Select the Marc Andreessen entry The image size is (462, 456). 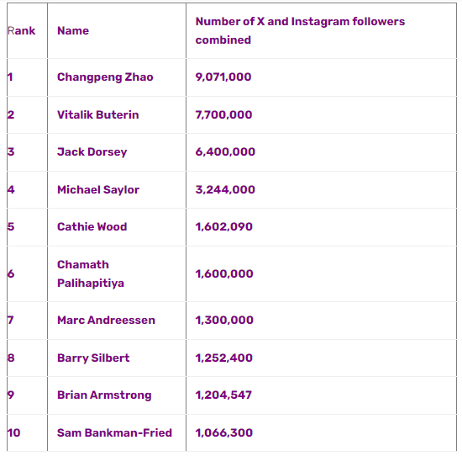[106, 320]
